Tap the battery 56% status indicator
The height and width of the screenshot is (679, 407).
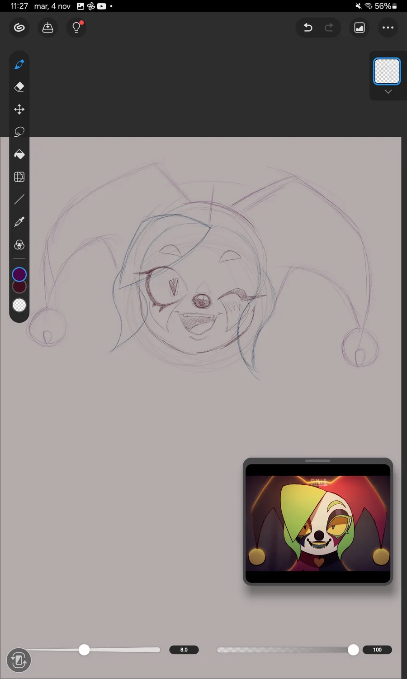click(x=385, y=6)
